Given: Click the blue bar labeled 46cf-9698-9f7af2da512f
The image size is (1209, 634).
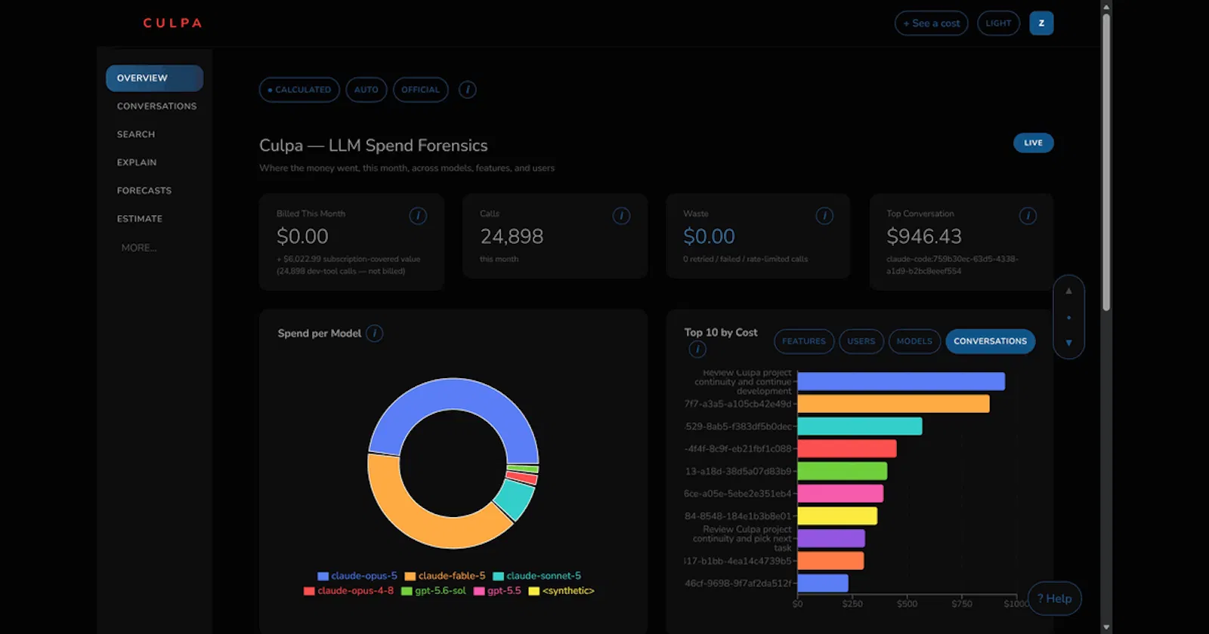Looking at the screenshot, I should (x=823, y=583).
